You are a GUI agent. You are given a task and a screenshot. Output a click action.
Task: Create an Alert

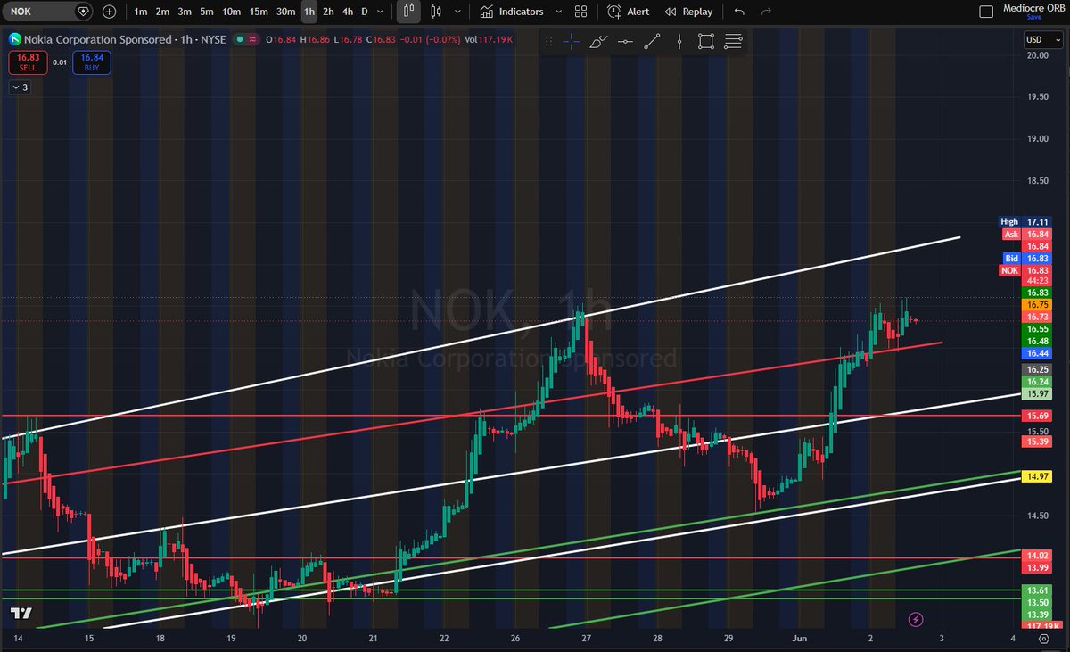pos(629,12)
